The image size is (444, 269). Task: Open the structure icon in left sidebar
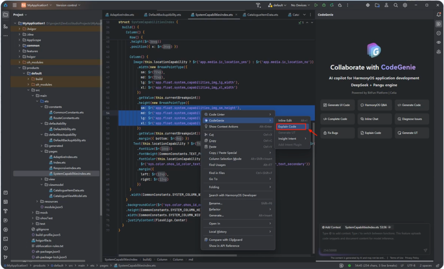pyautogui.click(x=5, y=26)
